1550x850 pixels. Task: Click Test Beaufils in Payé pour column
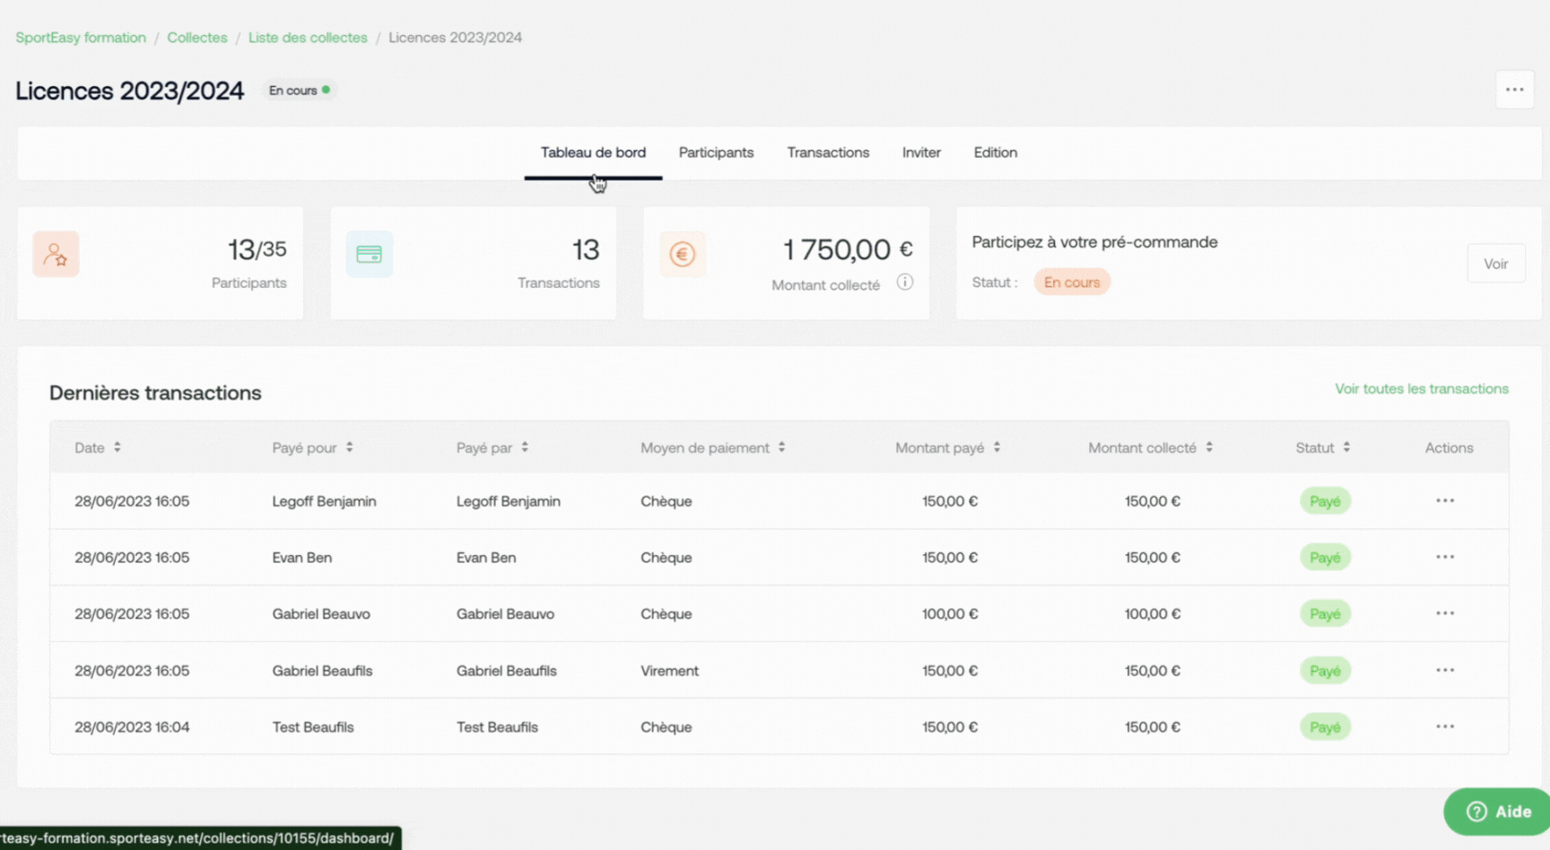[313, 727]
